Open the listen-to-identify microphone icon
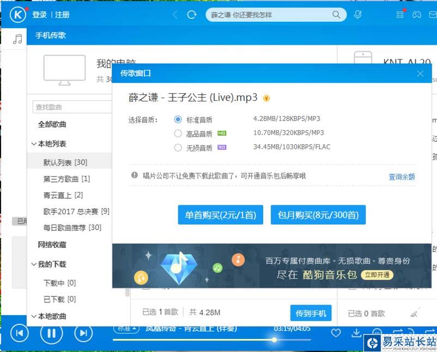The width and height of the screenshot is (437, 352). (357, 15)
